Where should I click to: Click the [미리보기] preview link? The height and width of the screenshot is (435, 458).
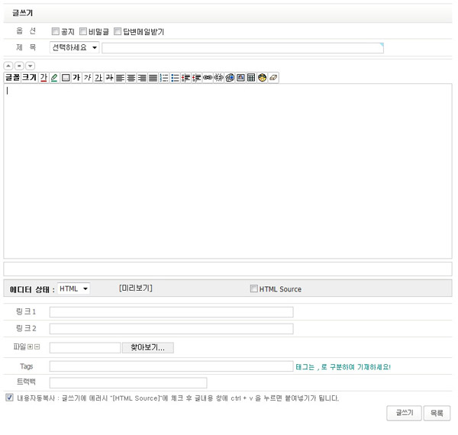pyautogui.click(x=136, y=288)
